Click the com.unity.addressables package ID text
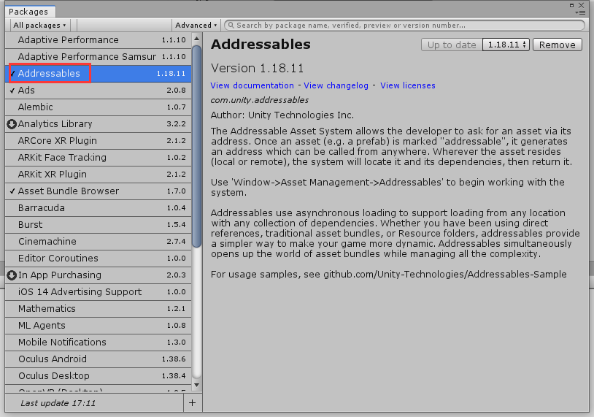594x417 pixels. (260, 101)
